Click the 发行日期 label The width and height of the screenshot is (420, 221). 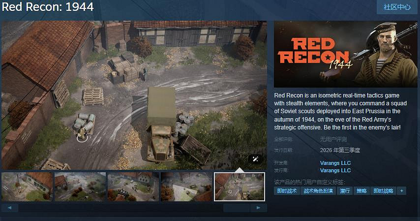point(283,150)
